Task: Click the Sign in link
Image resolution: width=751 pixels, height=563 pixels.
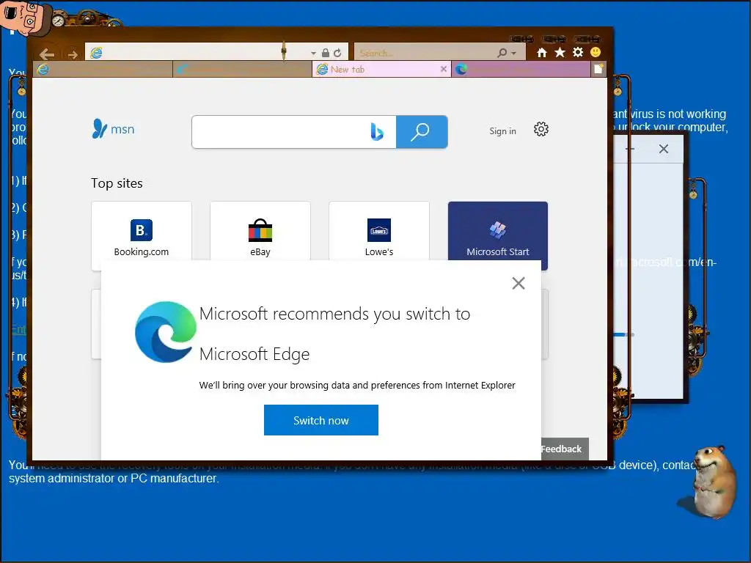Action: coord(502,131)
